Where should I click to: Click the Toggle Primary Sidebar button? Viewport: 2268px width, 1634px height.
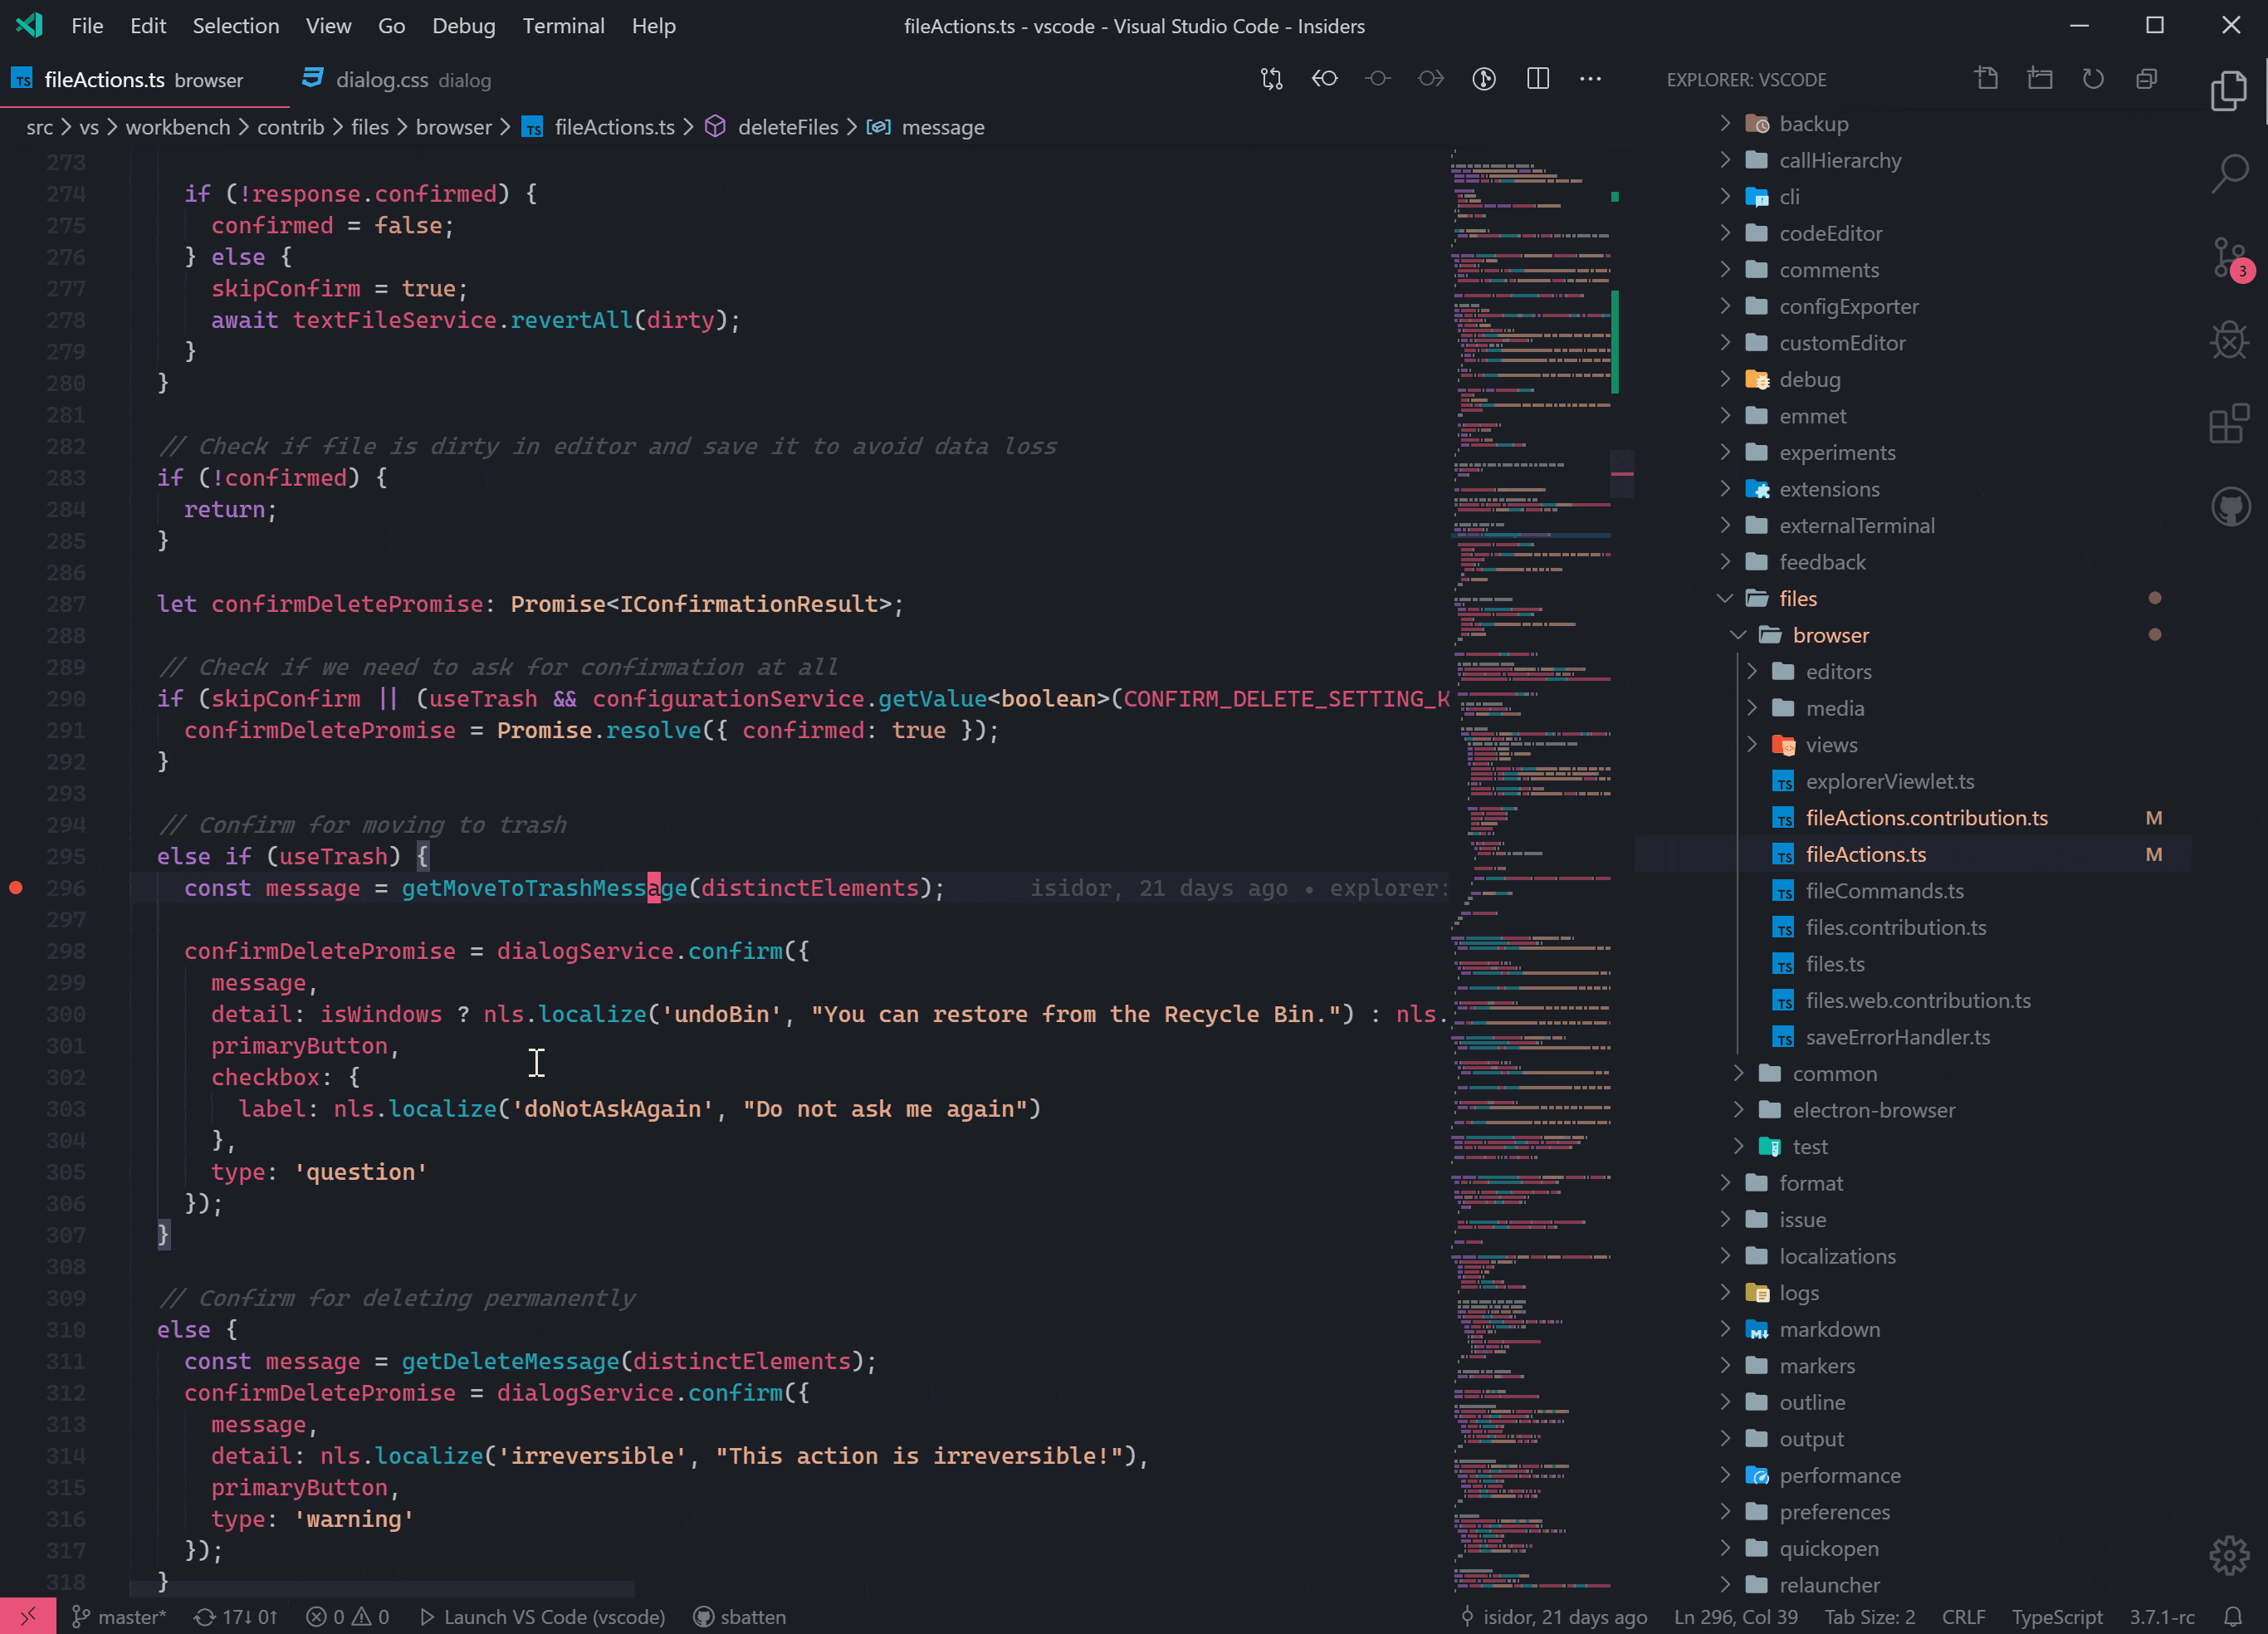(x=1536, y=79)
